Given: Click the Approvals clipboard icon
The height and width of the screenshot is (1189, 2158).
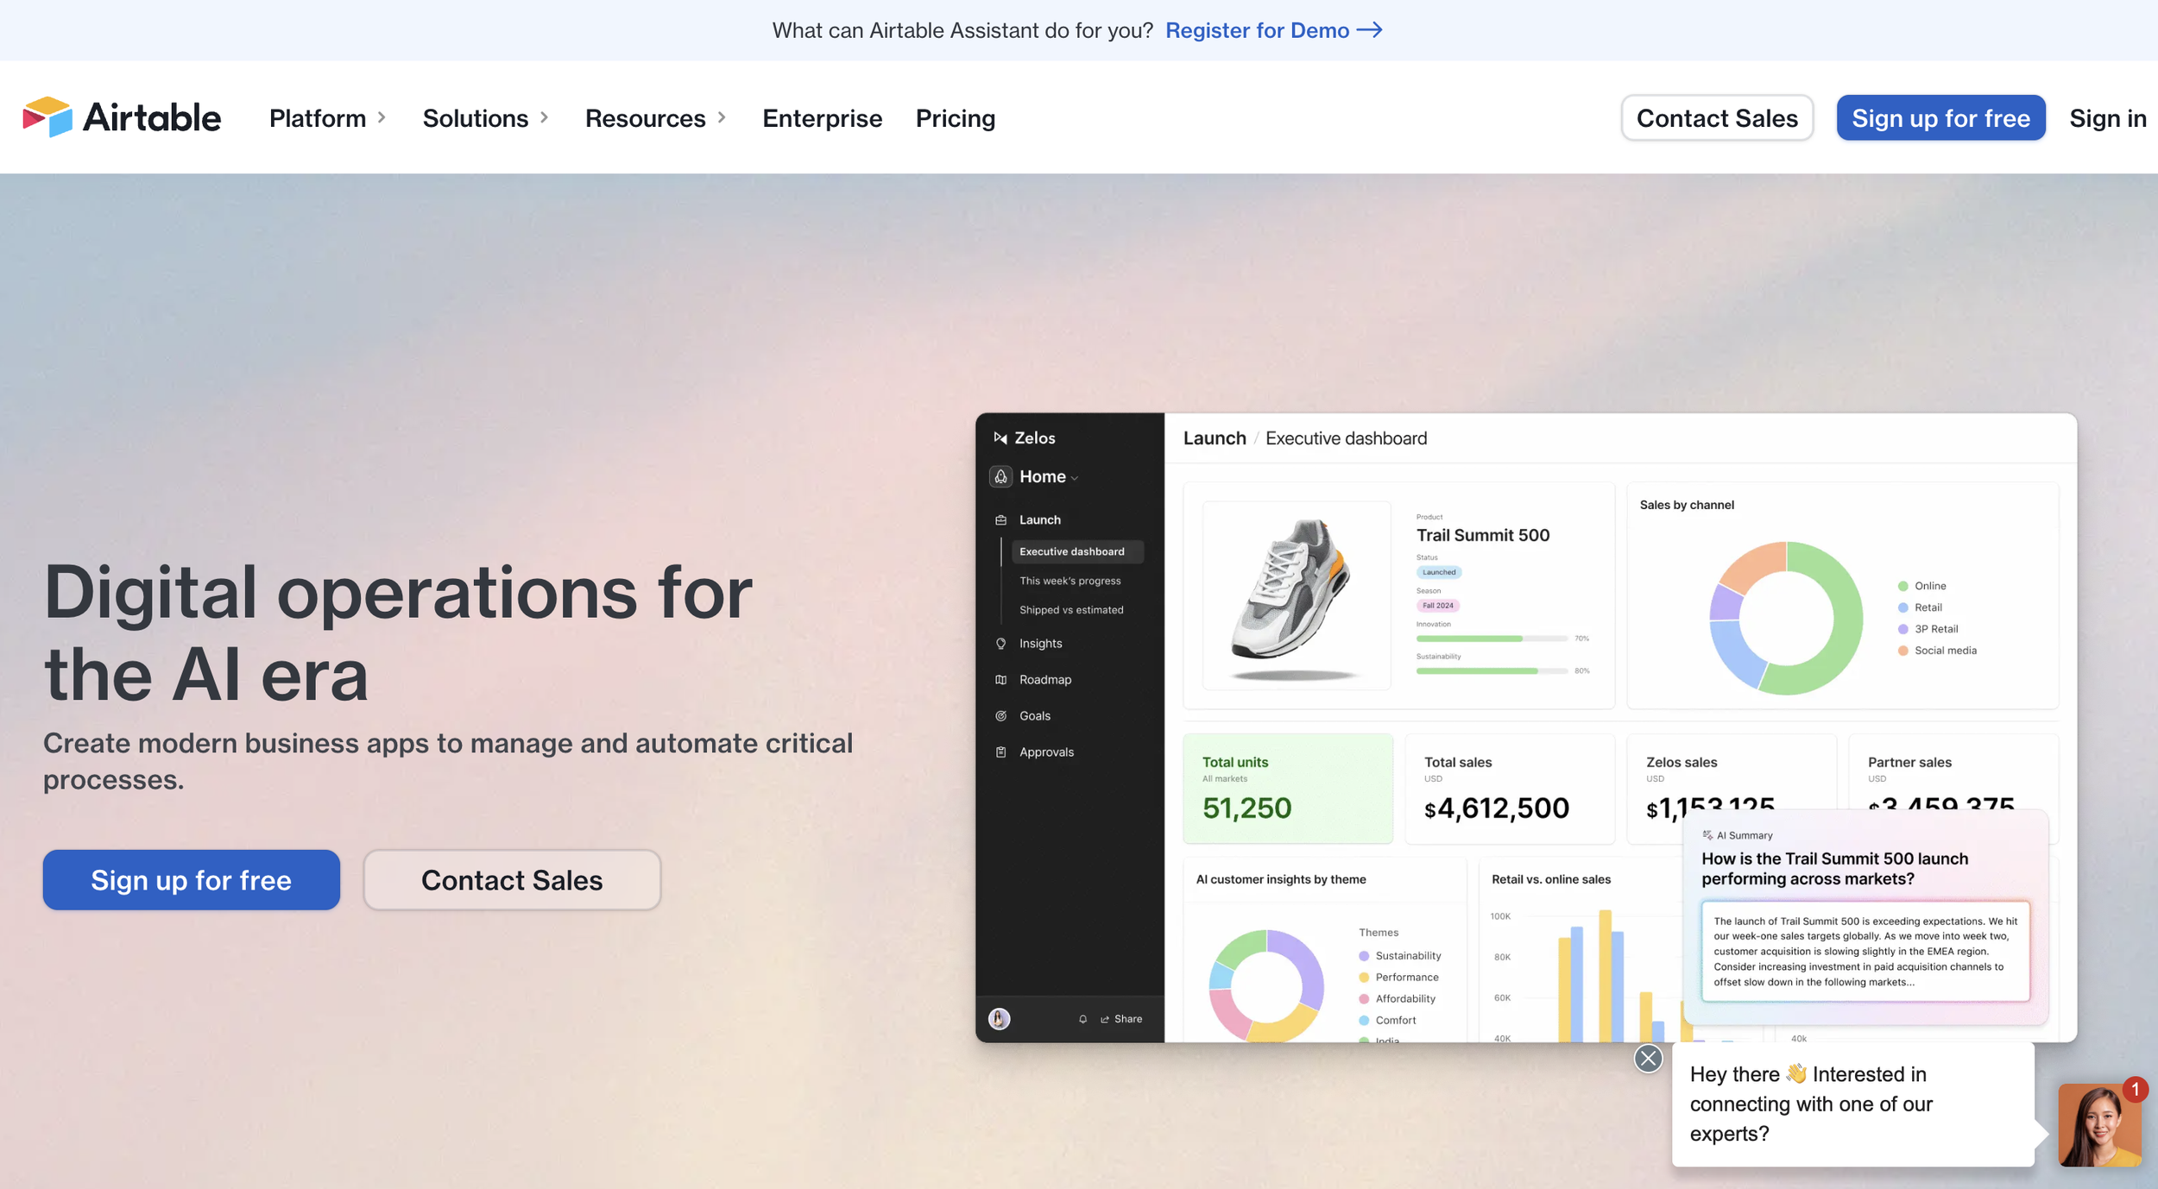Looking at the screenshot, I should [1000, 752].
